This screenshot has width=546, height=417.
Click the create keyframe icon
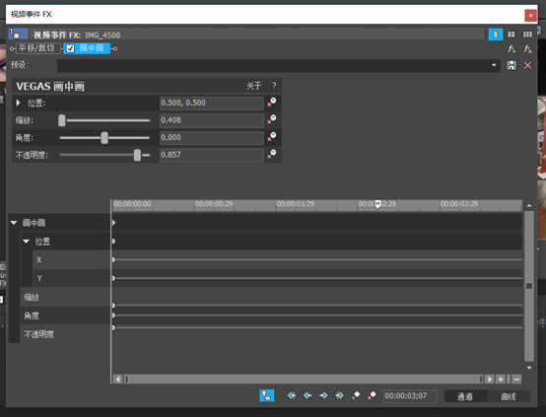click(x=356, y=395)
